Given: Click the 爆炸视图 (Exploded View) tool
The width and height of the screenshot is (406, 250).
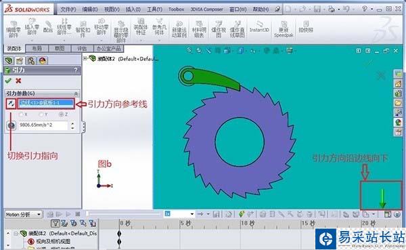Looking at the screenshot, I should click(219, 29).
